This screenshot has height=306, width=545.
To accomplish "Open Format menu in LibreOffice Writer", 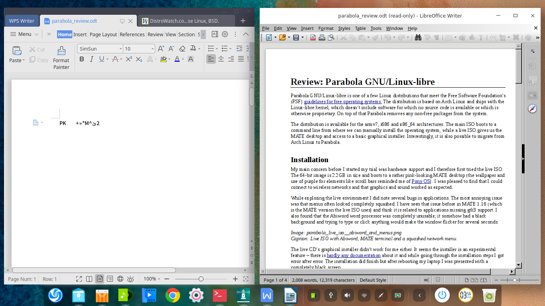I will coord(326,28).
